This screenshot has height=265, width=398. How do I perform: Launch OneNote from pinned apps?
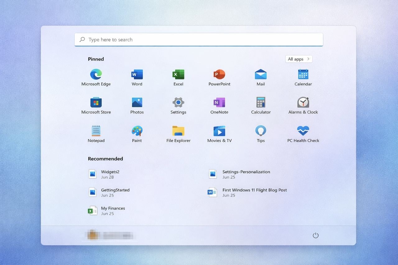click(x=219, y=103)
